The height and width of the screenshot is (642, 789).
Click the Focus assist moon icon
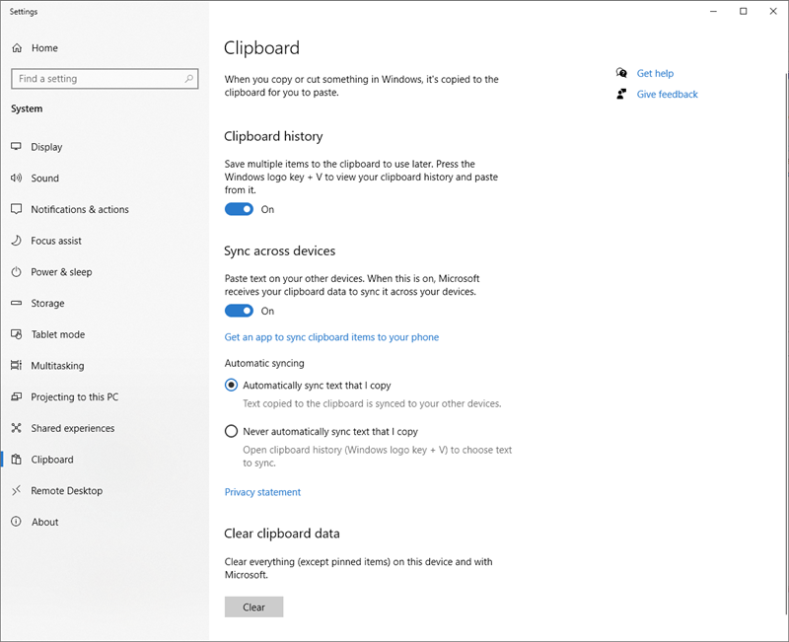pos(17,241)
